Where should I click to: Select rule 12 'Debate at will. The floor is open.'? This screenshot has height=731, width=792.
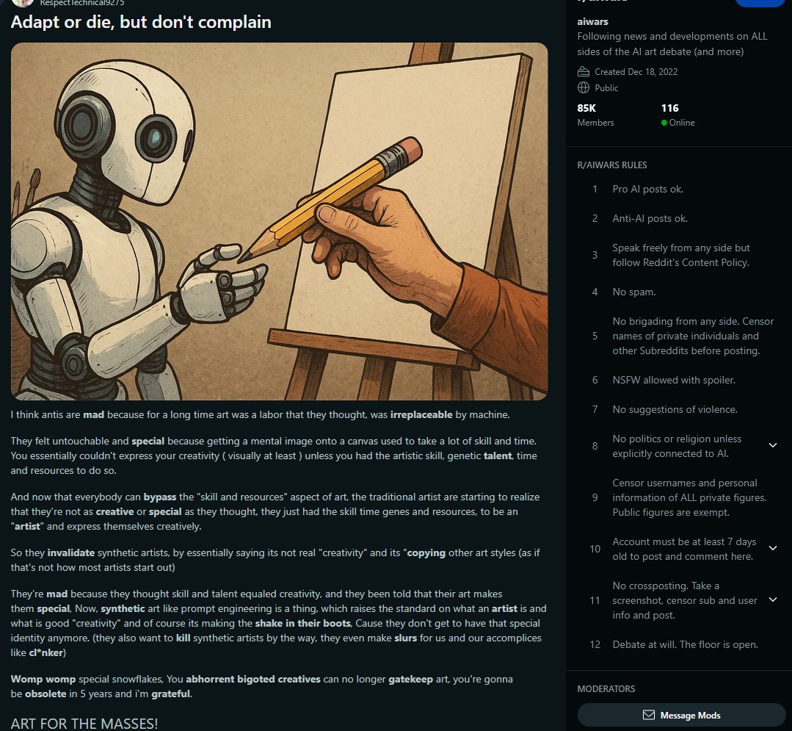click(x=685, y=644)
